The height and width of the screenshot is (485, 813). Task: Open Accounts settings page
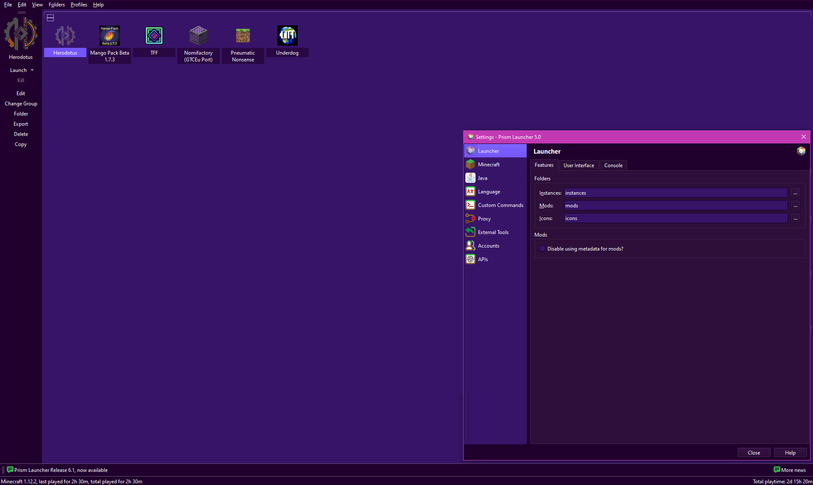488,246
